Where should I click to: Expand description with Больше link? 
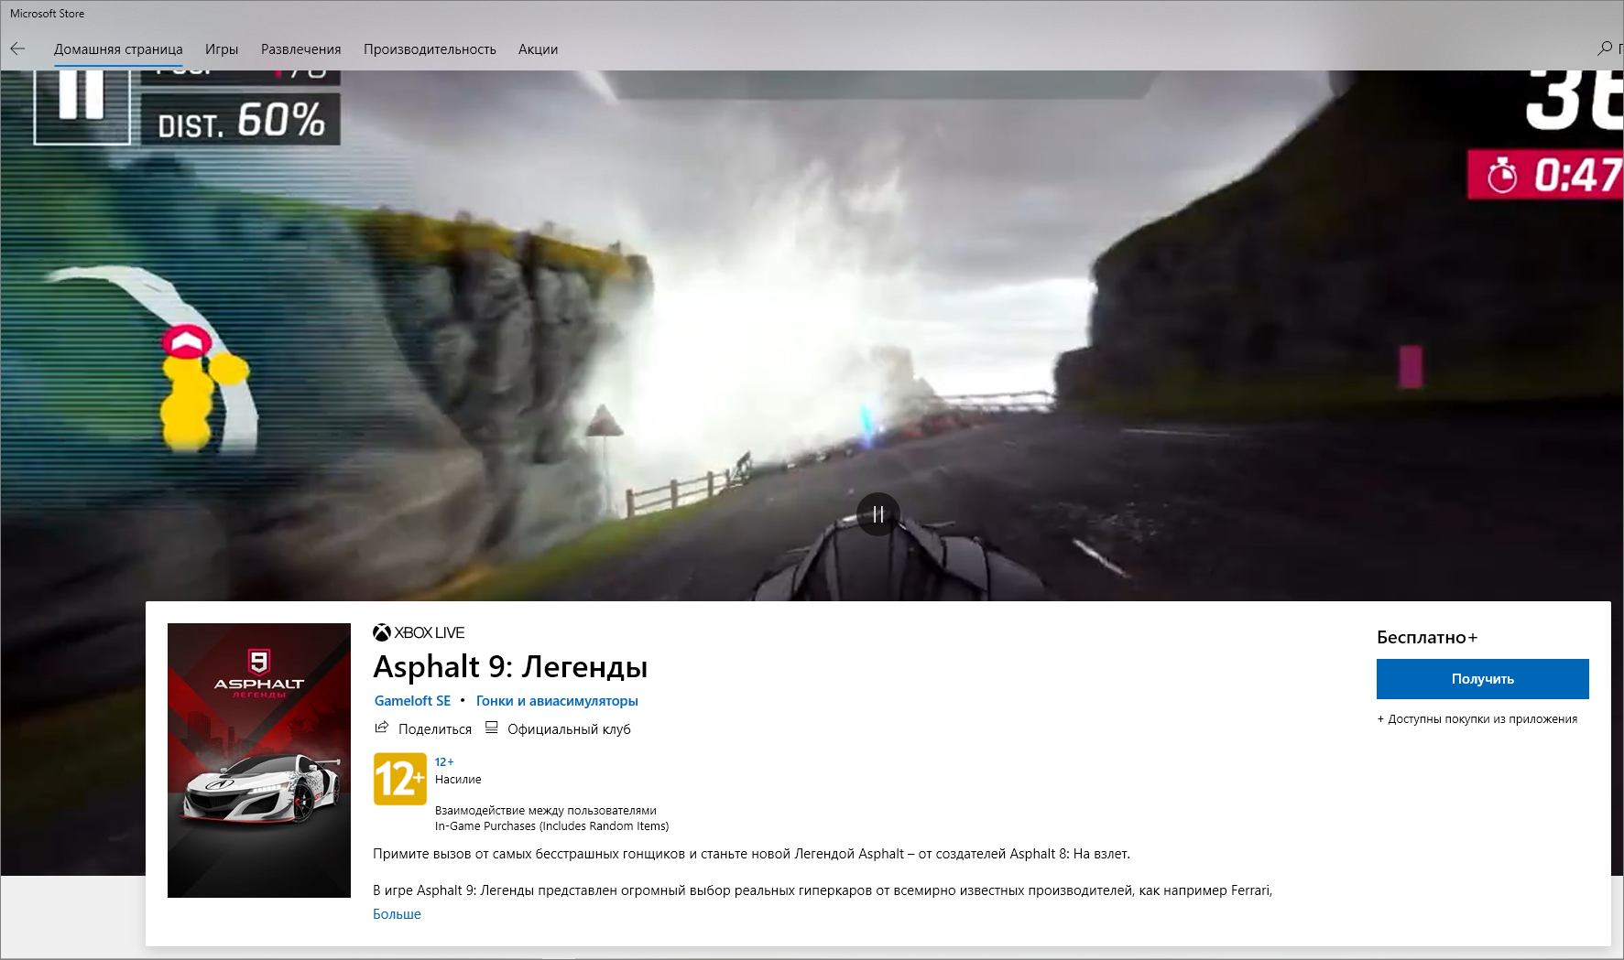[397, 914]
